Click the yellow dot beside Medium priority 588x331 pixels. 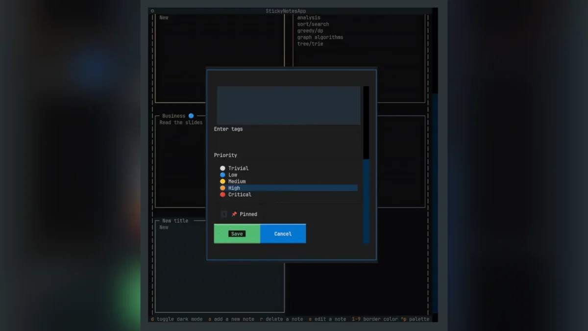click(x=222, y=181)
